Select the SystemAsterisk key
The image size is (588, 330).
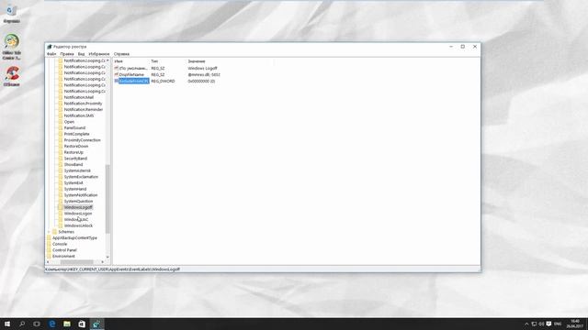tap(77, 170)
